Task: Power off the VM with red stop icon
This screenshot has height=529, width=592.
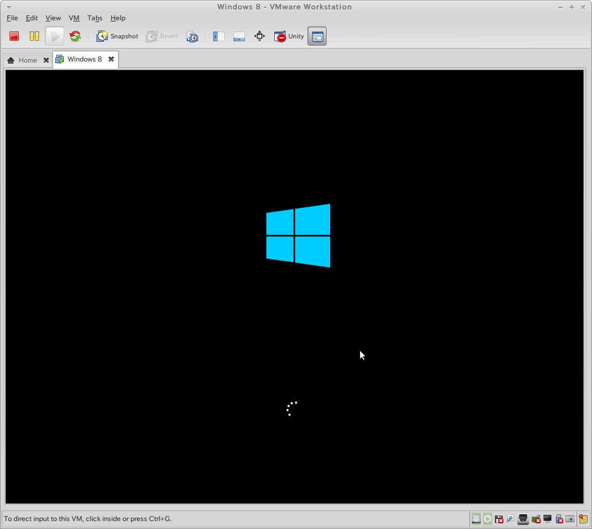Action: 14,36
